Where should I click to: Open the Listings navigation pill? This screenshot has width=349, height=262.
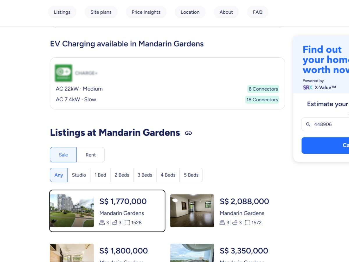(62, 12)
